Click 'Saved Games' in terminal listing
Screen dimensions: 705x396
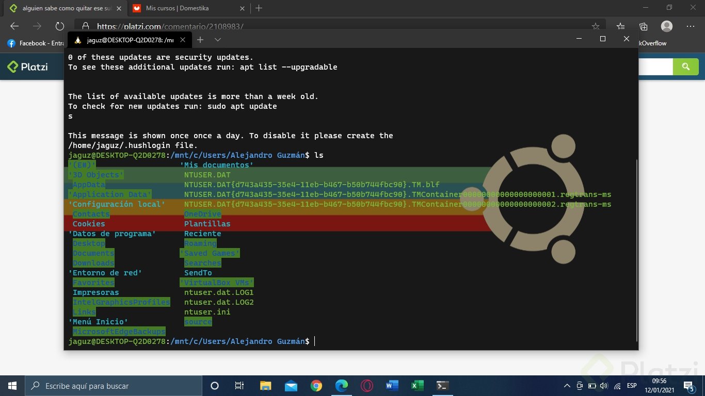210,253
